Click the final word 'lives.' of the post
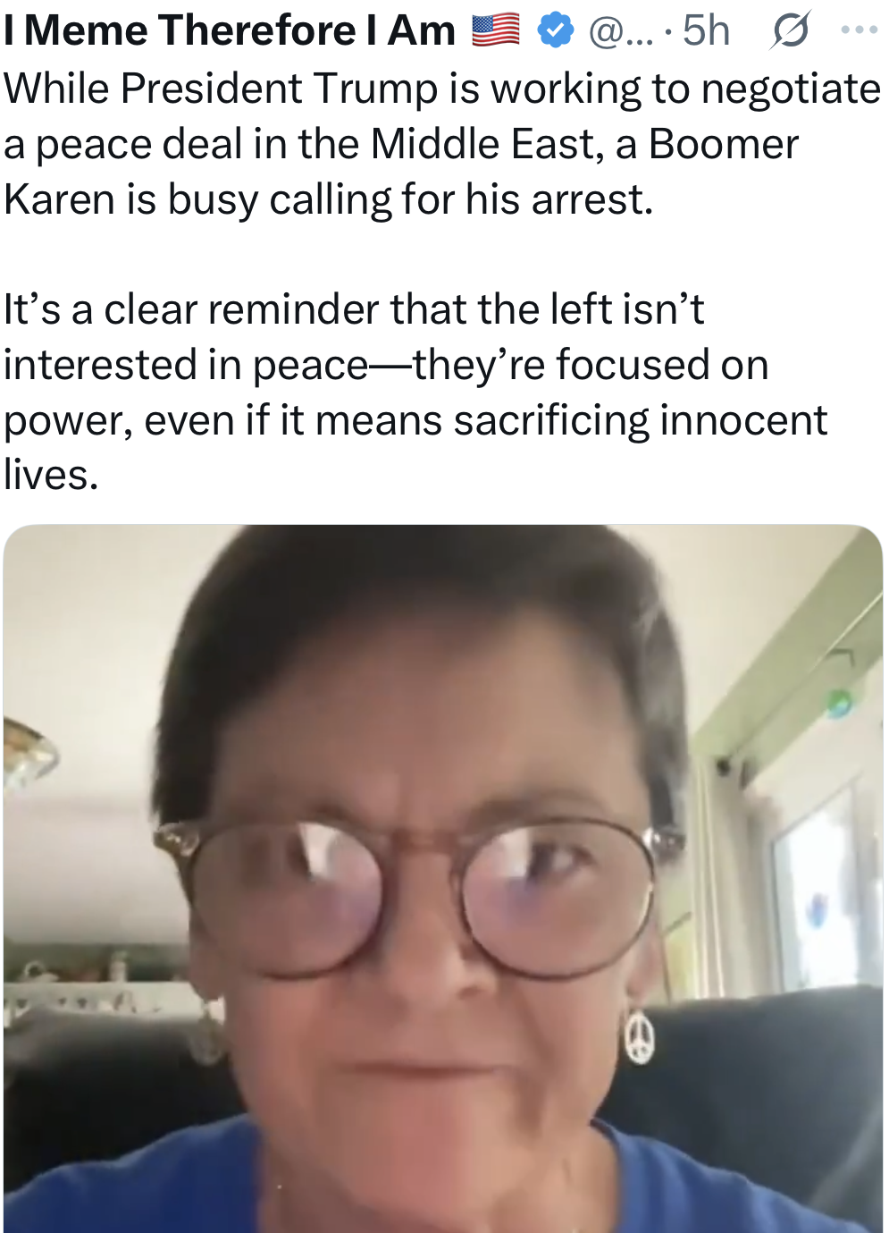Viewport: 889px width, 1233px height. [x=51, y=475]
